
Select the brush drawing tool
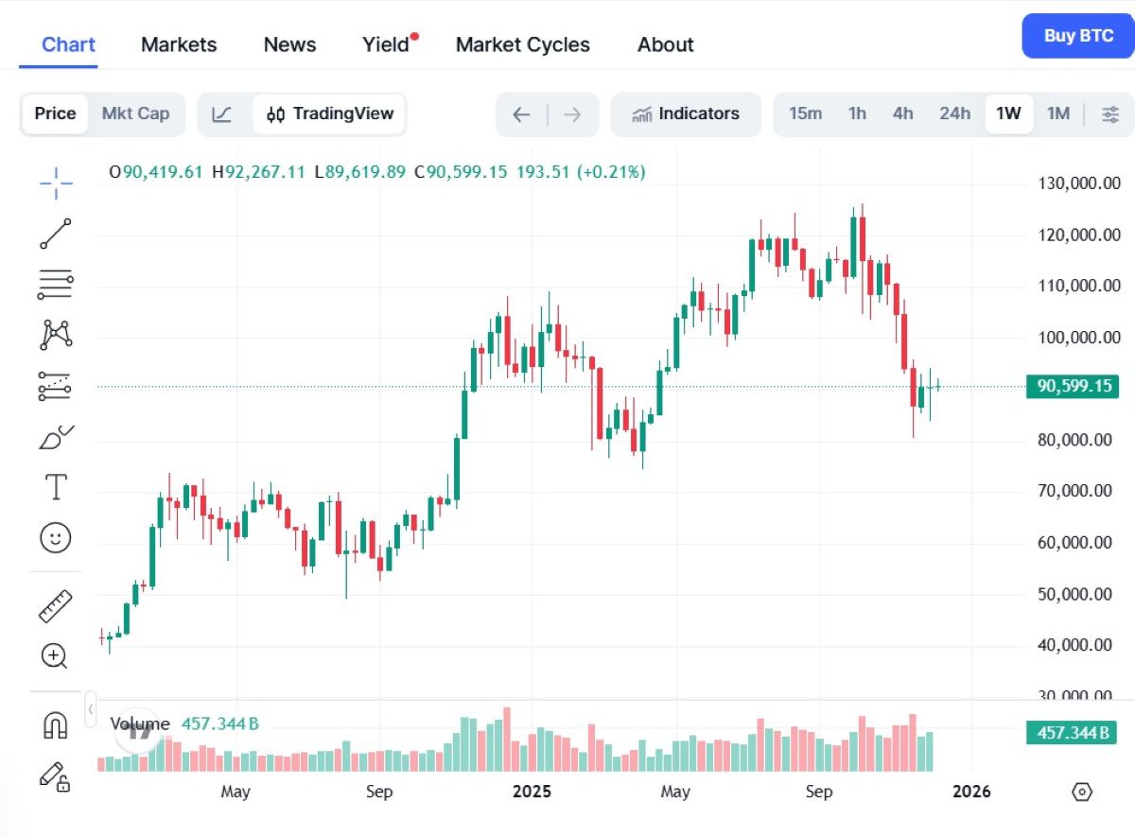tap(56, 435)
